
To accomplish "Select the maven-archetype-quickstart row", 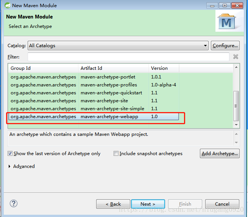I will pyautogui.click(x=94, y=93).
